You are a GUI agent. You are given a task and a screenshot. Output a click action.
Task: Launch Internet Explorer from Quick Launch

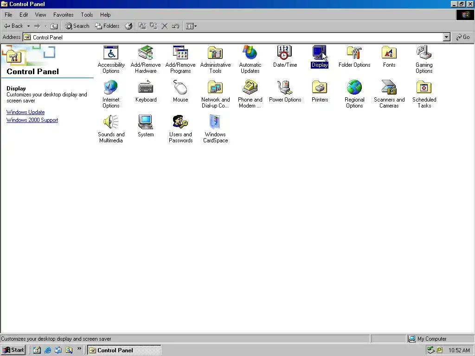48,350
